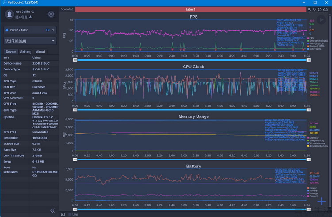Toggle the Log checkbox
Image resolution: width=332 pixels, height=217 pixels.
[x=69, y=214]
